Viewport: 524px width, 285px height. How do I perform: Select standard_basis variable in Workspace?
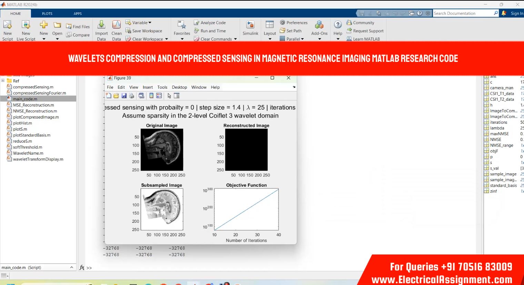coord(503,185)
